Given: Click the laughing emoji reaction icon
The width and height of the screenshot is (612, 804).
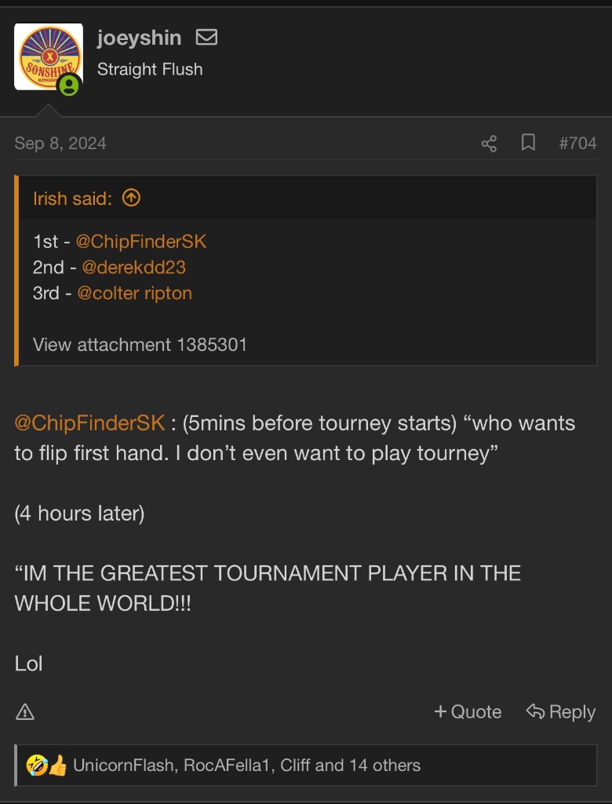Looking at the screenshot, I should 36,766.
